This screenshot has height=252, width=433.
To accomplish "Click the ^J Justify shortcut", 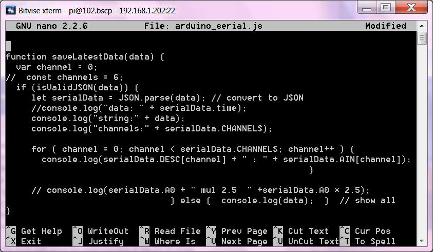I will 98,241.
